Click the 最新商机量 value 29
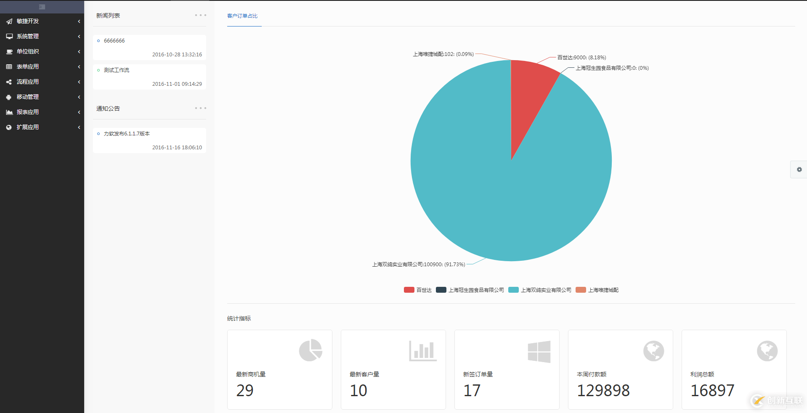Screen dimensions: 807x413 [x=245, y=391]
